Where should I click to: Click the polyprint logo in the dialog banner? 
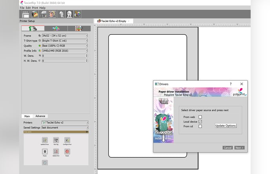point(240,92)
